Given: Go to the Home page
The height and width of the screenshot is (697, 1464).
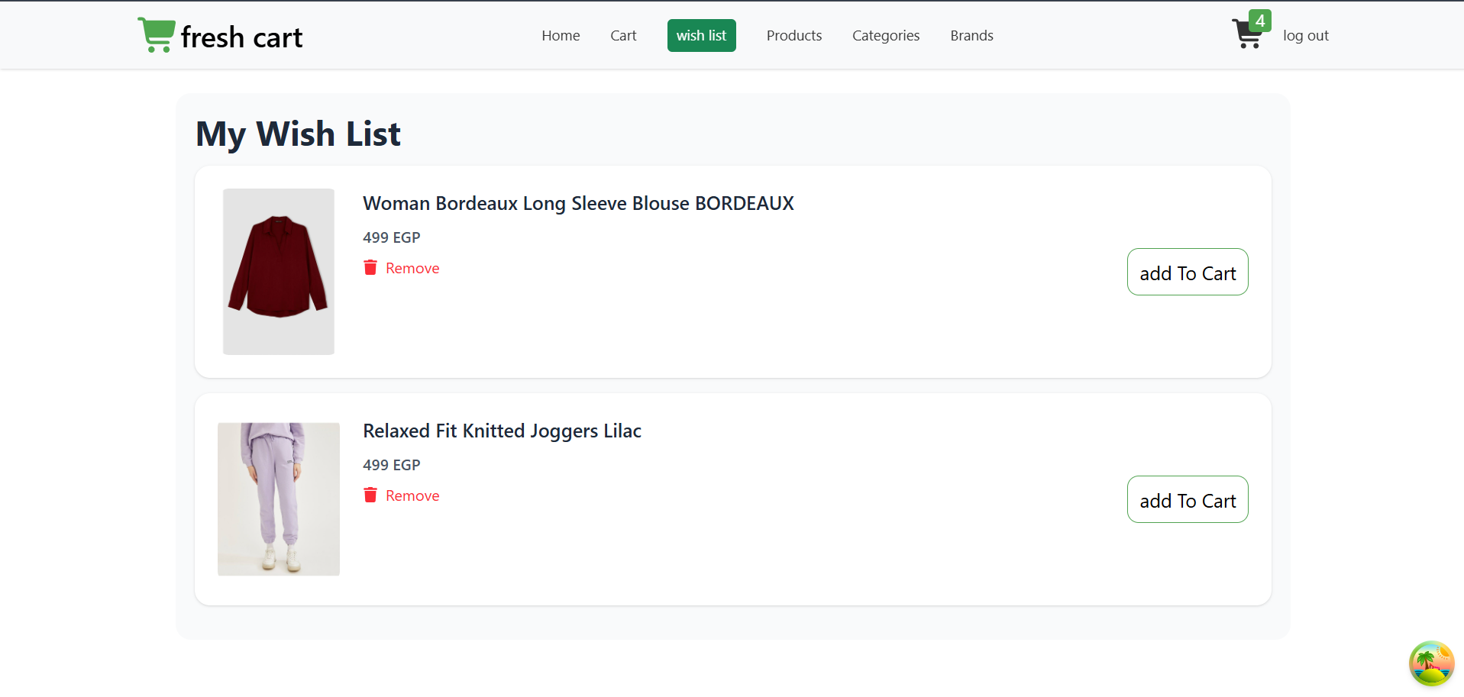Looking at the screenshot, I should (561, 36).
